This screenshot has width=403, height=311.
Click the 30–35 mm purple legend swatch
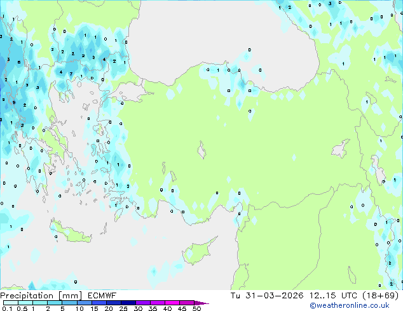[143, 303]
